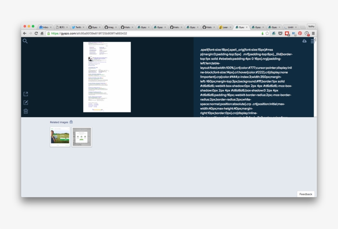Open the second related image thumbnail
Screen dimensions: 338x229
82,137
